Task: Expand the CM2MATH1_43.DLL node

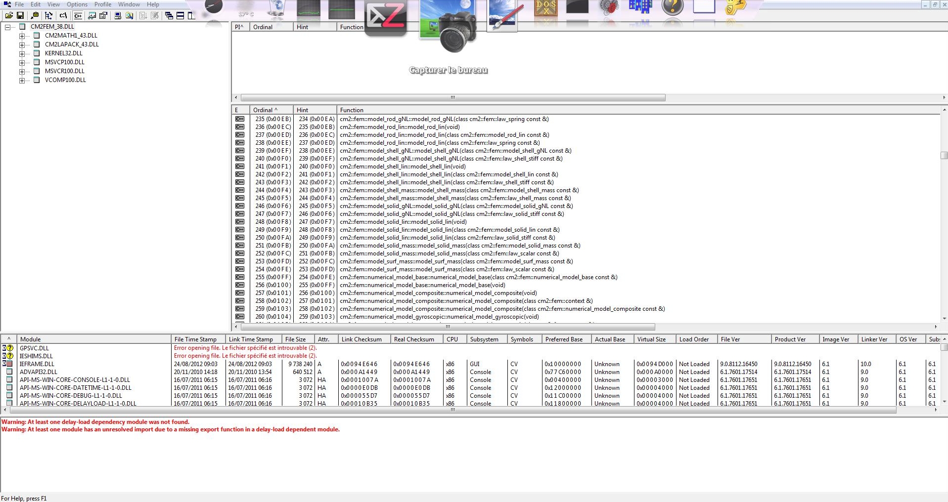Action: click(x=22, y=36)
